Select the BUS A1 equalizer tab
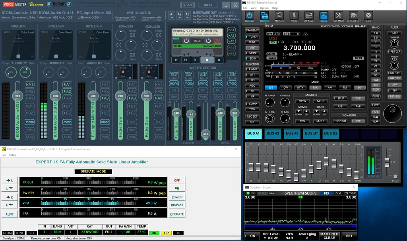The width and height of the screenshot is (407, 241). click(x=253, y=133)
